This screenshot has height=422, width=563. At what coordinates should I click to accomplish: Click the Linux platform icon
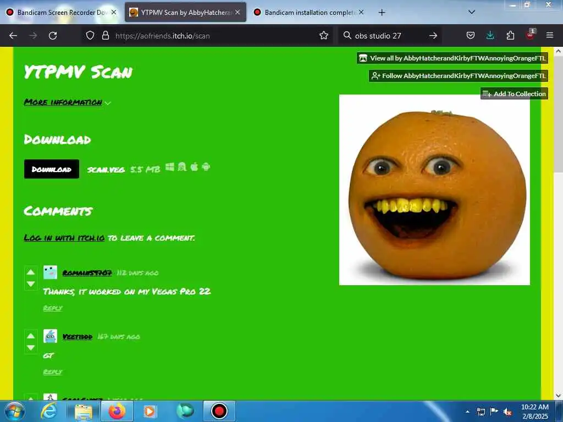tap(182, 167)
